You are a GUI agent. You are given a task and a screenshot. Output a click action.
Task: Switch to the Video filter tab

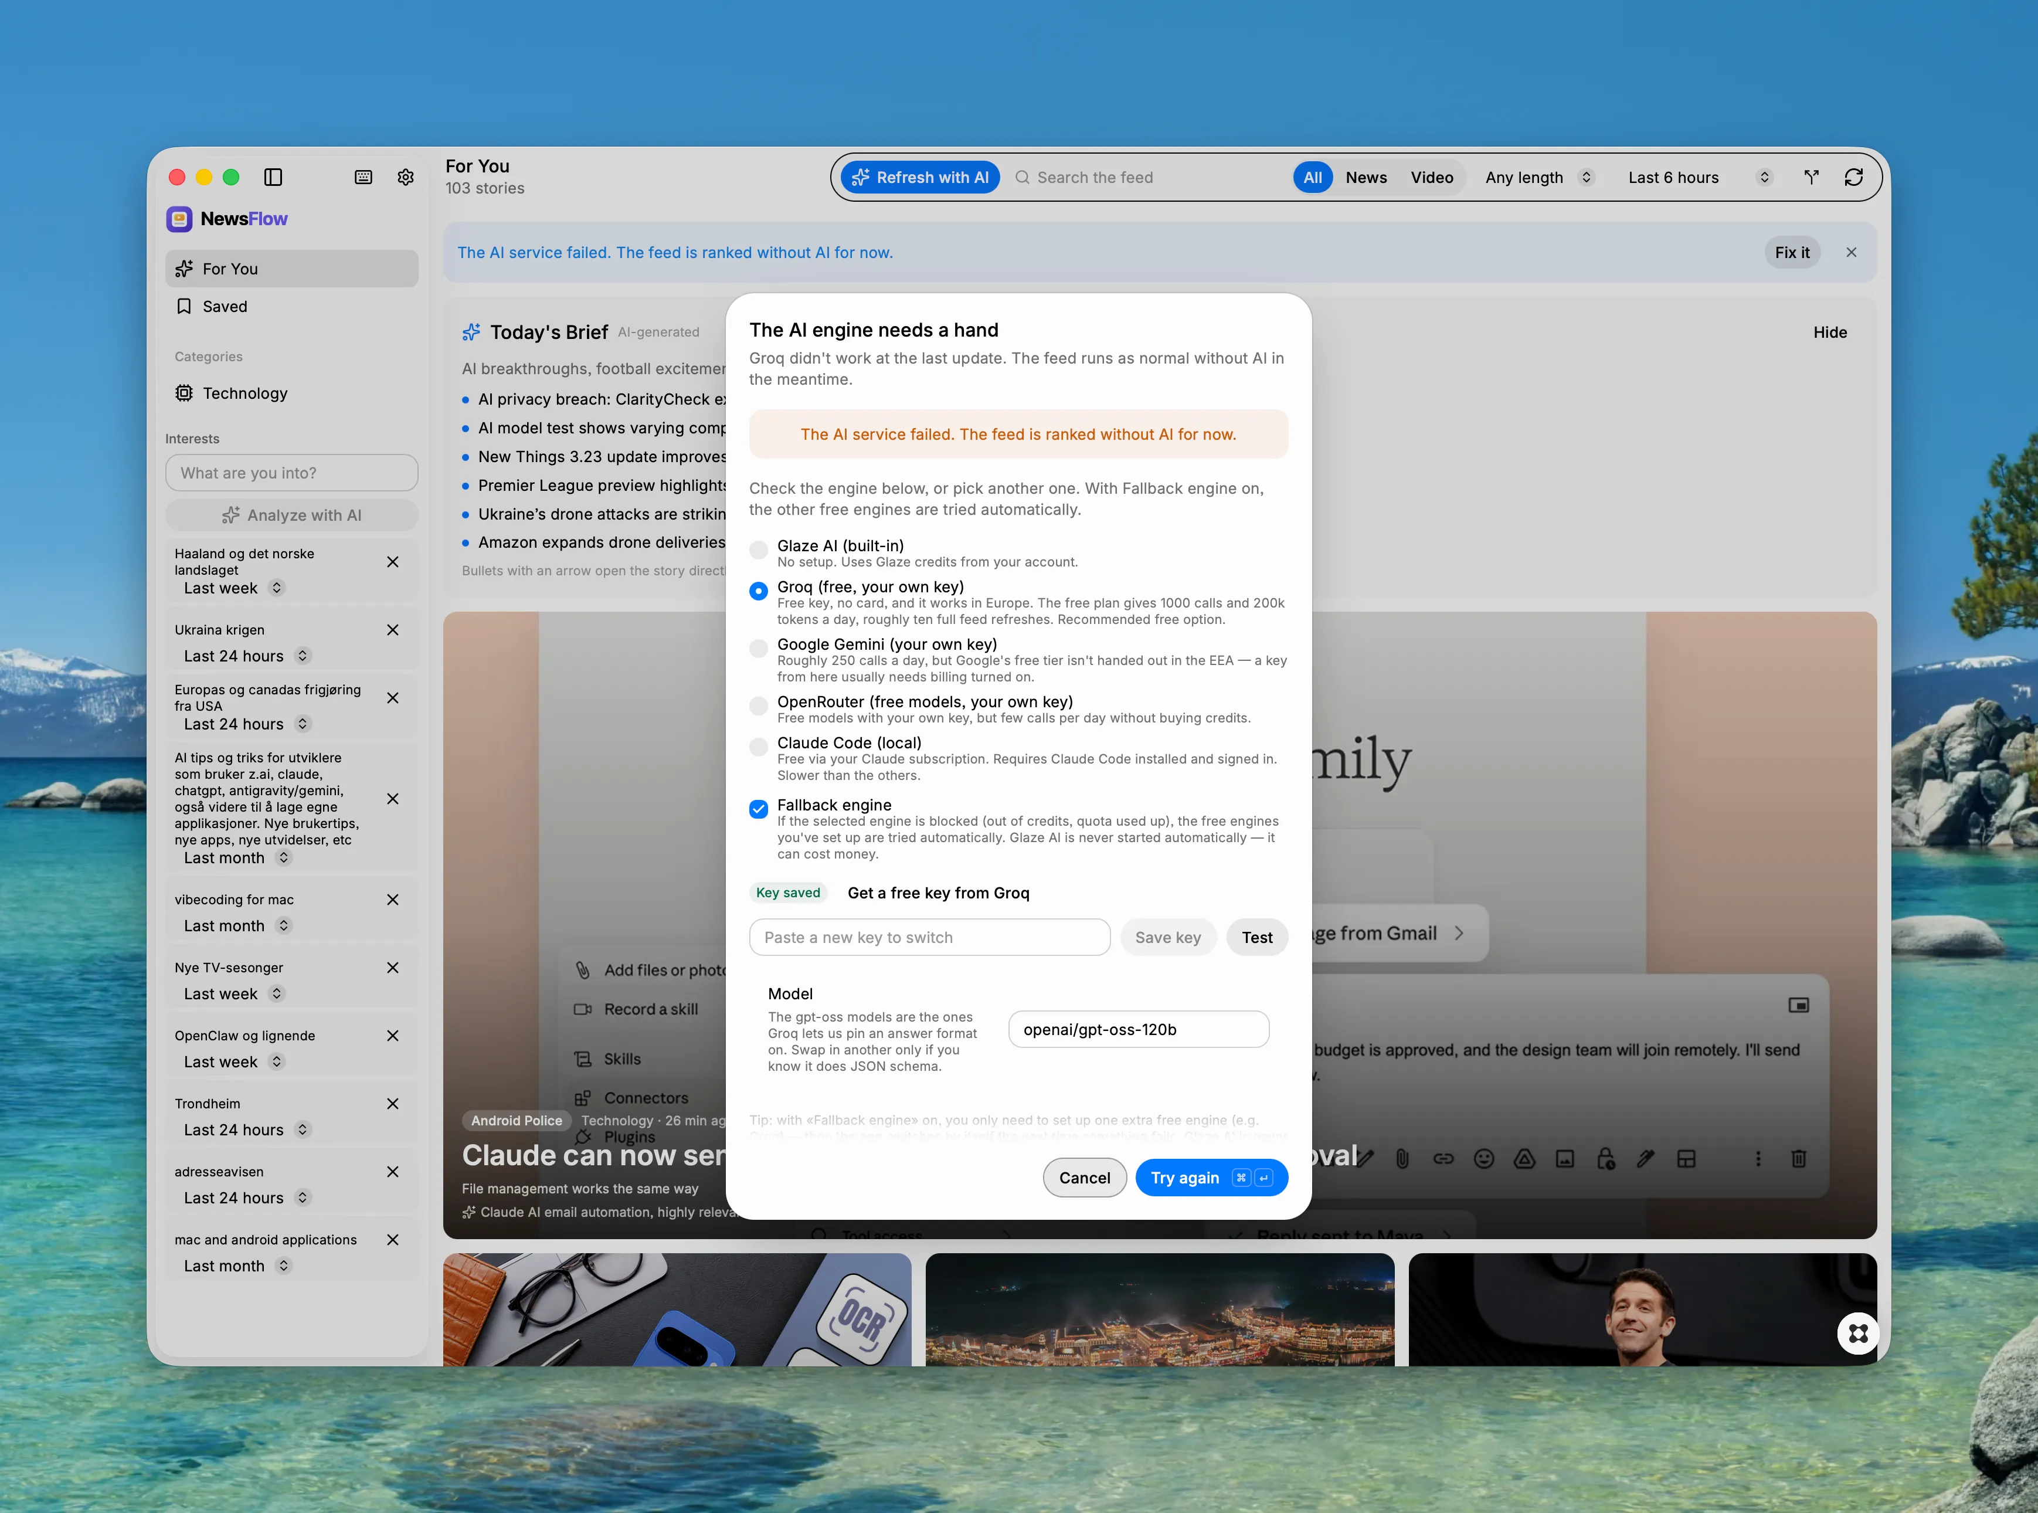click(1432, 178)
